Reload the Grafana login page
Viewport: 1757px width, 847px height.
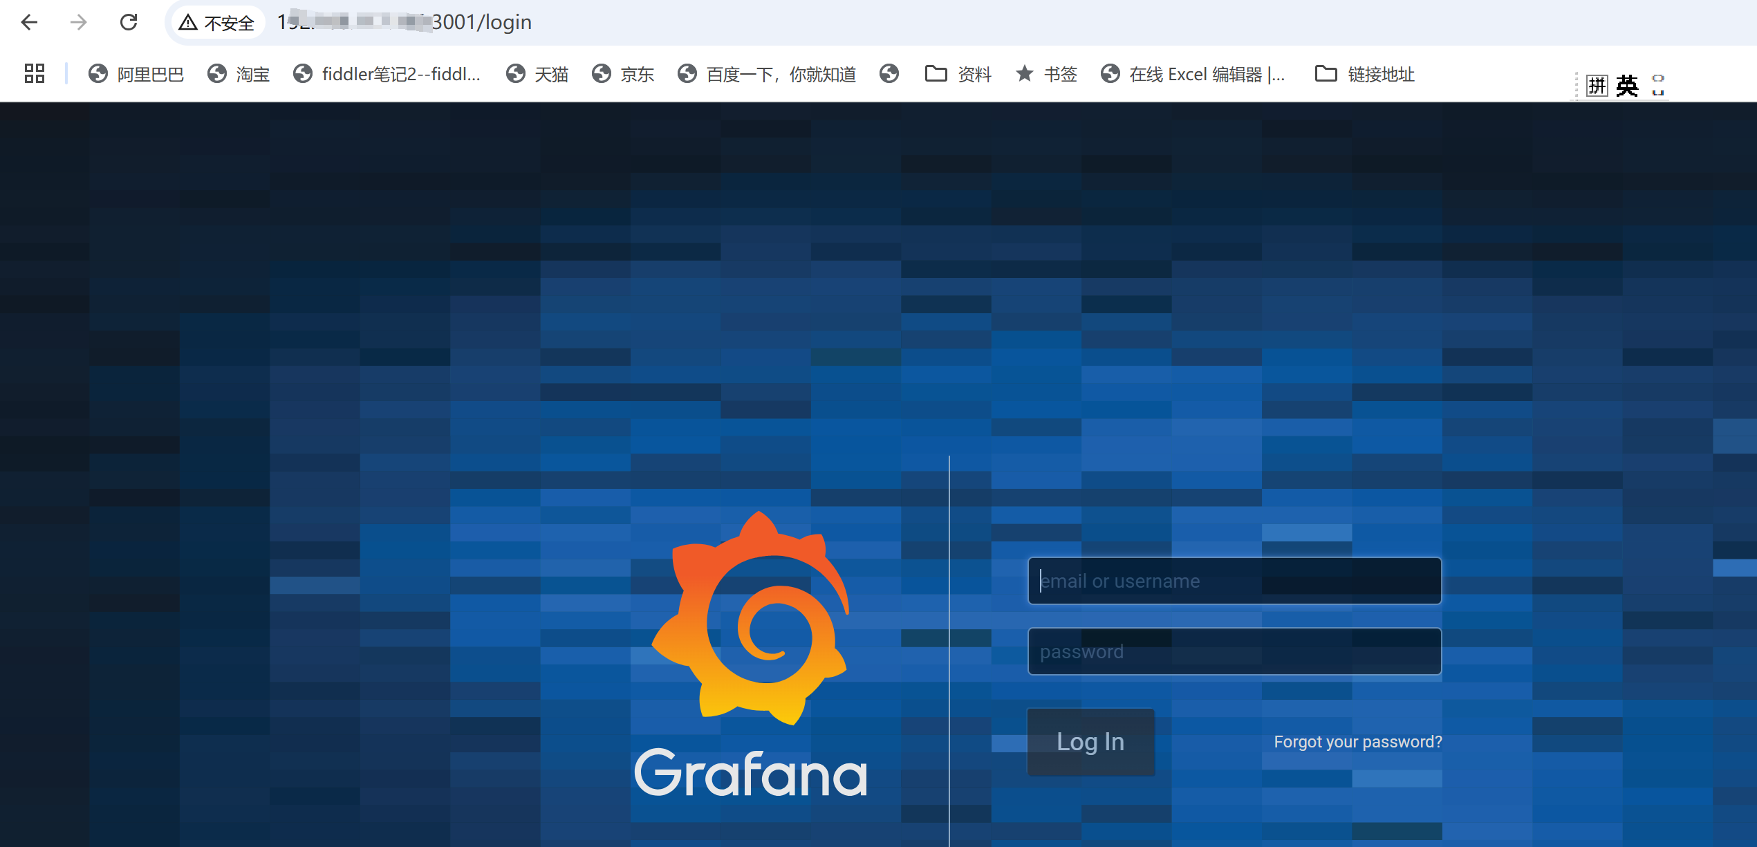(x=129, y=22)
